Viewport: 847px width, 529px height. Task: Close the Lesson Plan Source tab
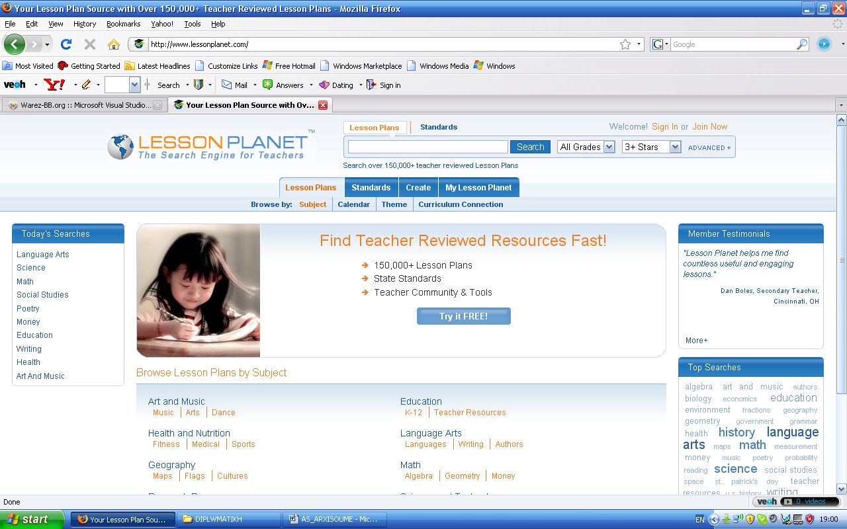pyautogui.click(x=323, y=105)
